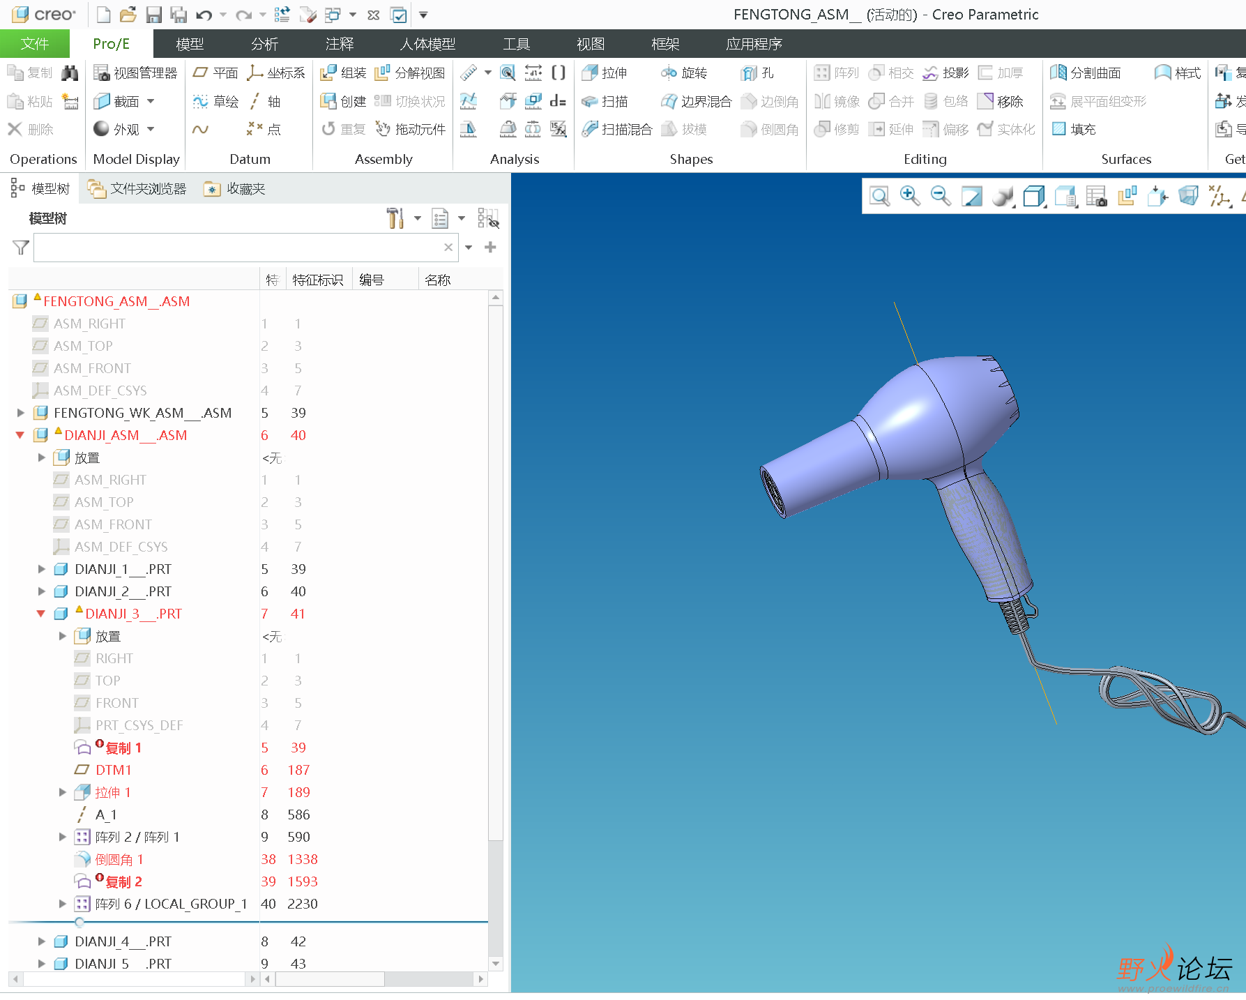Click the Exploded View (分解视图) icon
The width and height of the screenshot is (1246, 1000).
click(382, 73)
